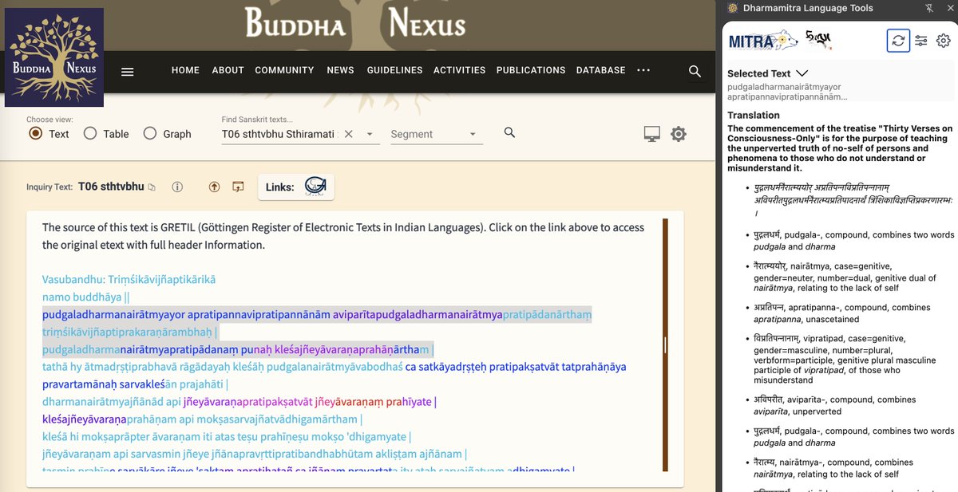958x492 pixels.
Task: Click the Buddha Nexus monitor display icon
Action: pos(651,134)
